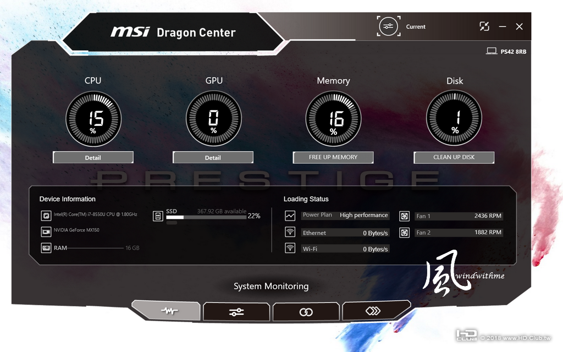The height and width of the screenshot is (352, 563).
Task: Click the Ethernet network icon
Action: pos(290,232)
